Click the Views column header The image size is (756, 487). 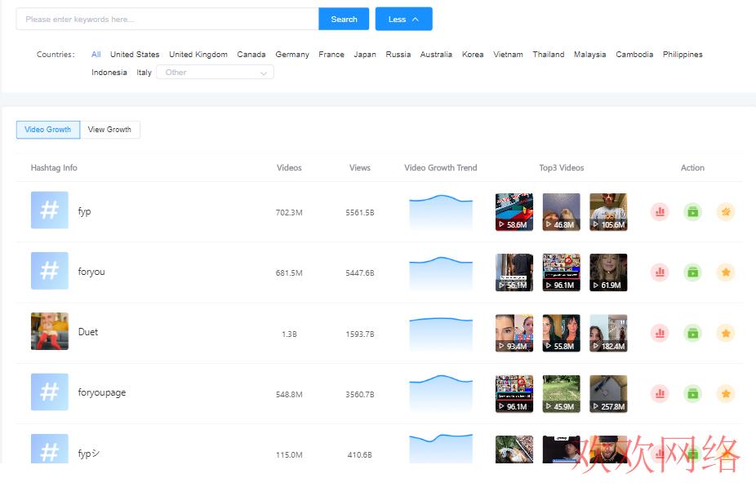pyautogui.click(x=360, y=167)
